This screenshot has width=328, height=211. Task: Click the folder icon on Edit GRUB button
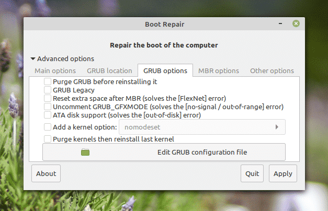86,153
